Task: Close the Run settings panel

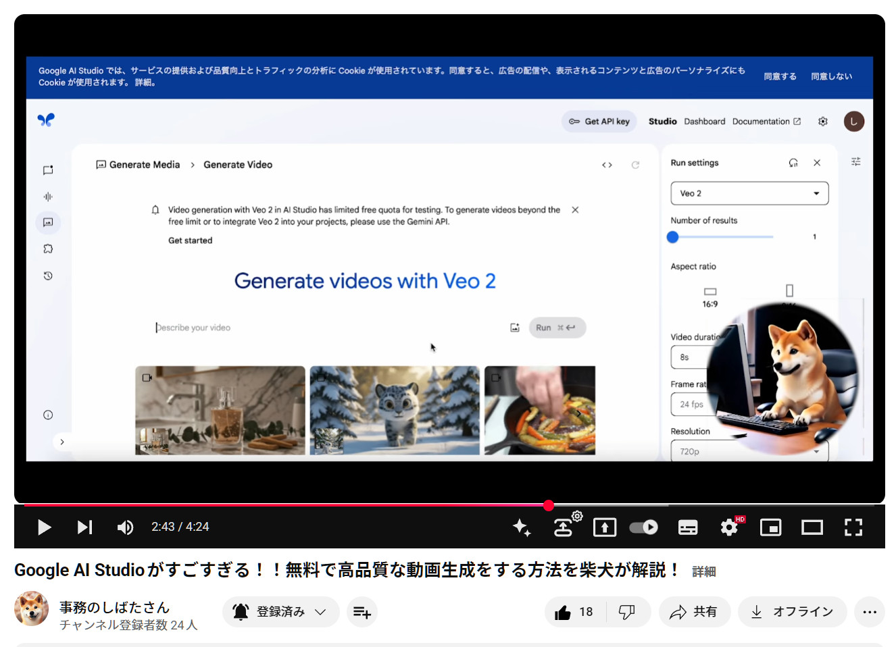Action: point(817,163)
